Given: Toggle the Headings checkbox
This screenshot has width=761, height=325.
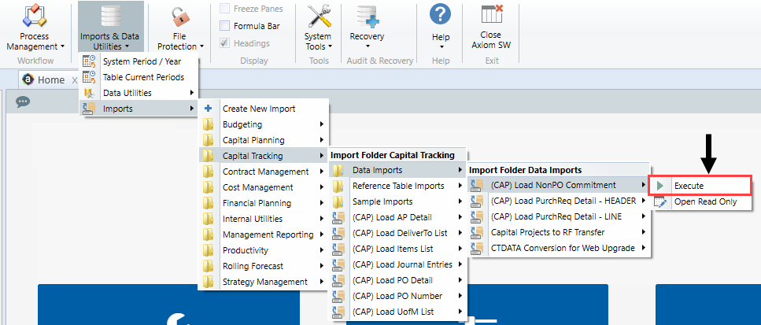Looking at the screenshot, I should [225, 43].
